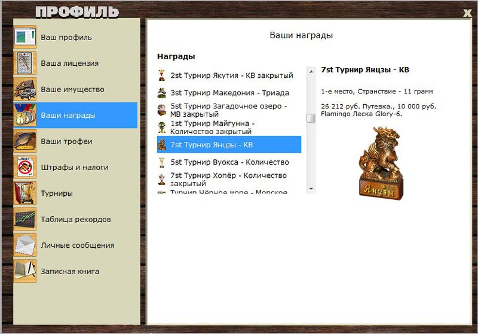The image size is (478, 334).
Task: Click the awards list scrollbar thumb
Action: tap(311, 118)
